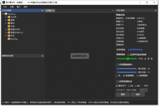159x106 pixels.
Task: Close the 工具和属性 panel
Action: click(x=156, y=11)
